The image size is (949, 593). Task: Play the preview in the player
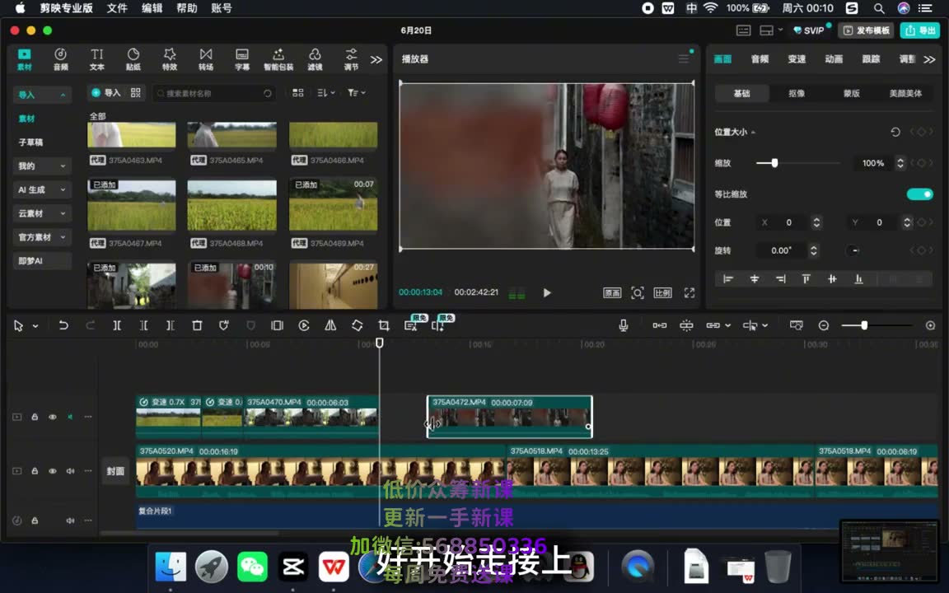[x=547, y=293]
